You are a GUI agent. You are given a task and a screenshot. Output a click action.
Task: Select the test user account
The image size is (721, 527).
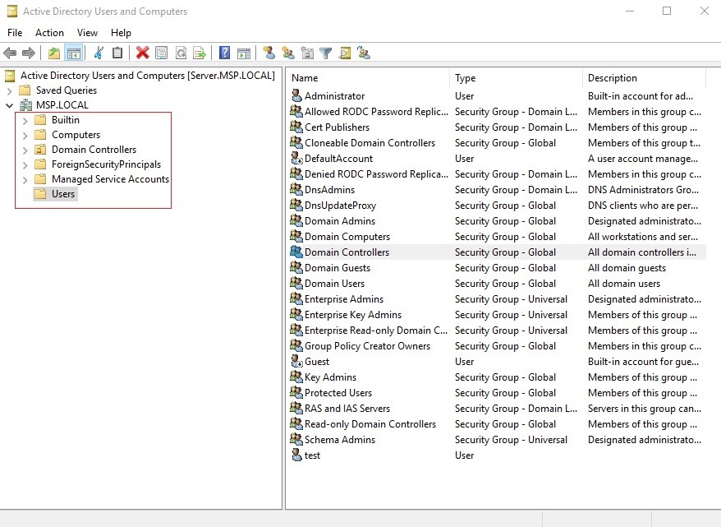pos(312,455)
